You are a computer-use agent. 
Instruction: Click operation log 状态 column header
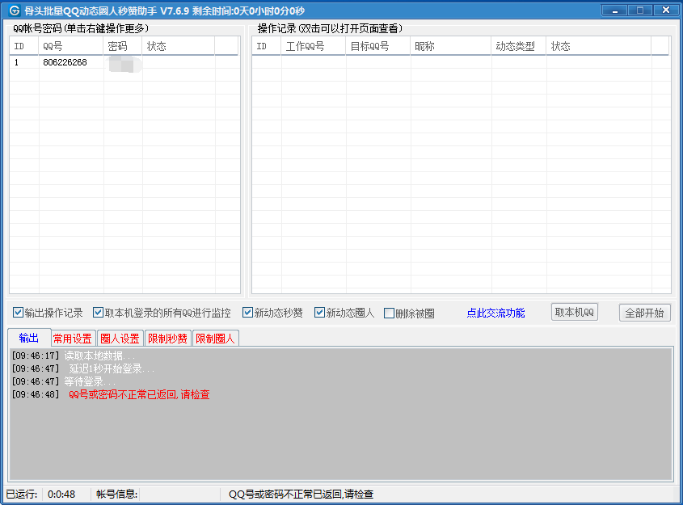tap(598, 46)
